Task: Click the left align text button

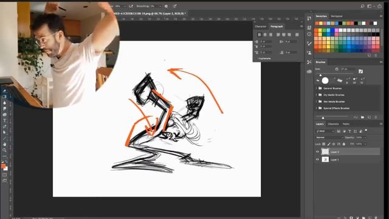Action: [x=260, y=35]
